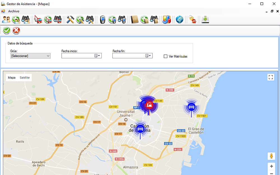Image resolution: width=280 pixels, height=175 pixels.
Task: Enable the Ver Matrículas checkbox
Action: tap(165, 57)
